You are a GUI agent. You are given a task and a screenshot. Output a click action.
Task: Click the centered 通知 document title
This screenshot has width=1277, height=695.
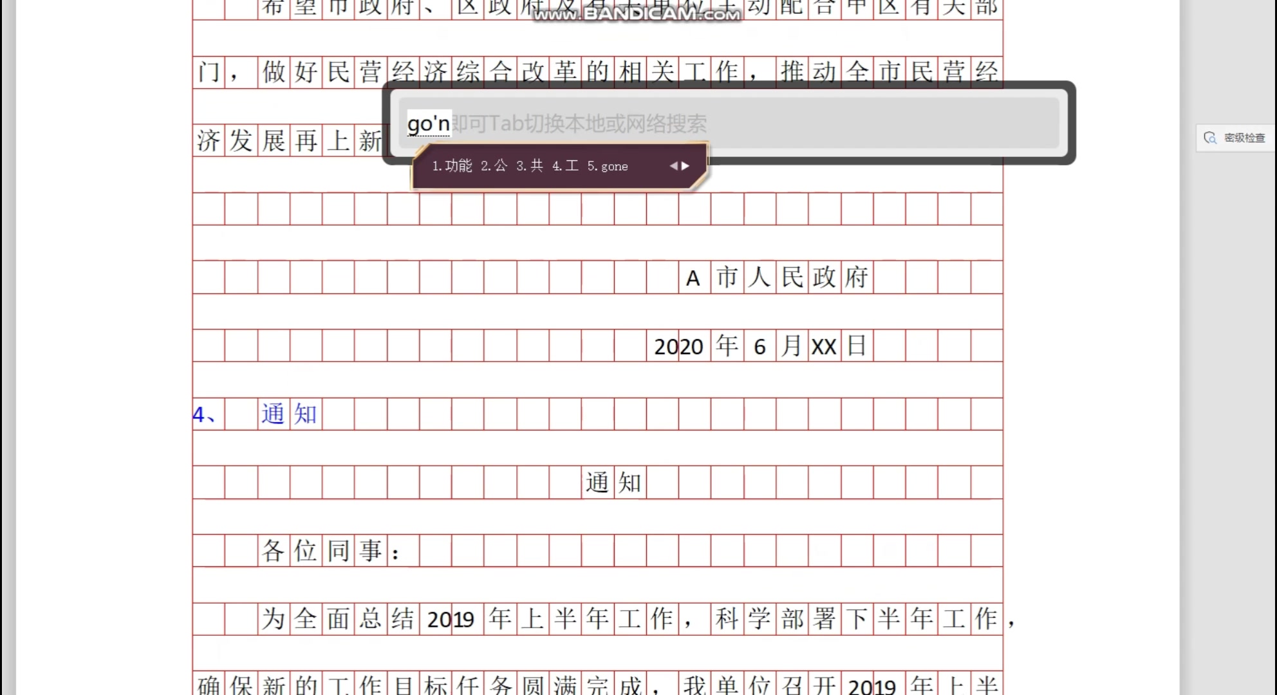[x=613, y=482]
